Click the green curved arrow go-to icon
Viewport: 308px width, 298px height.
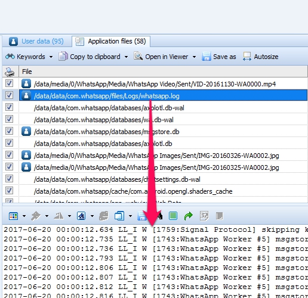click(x=188, y=216)
